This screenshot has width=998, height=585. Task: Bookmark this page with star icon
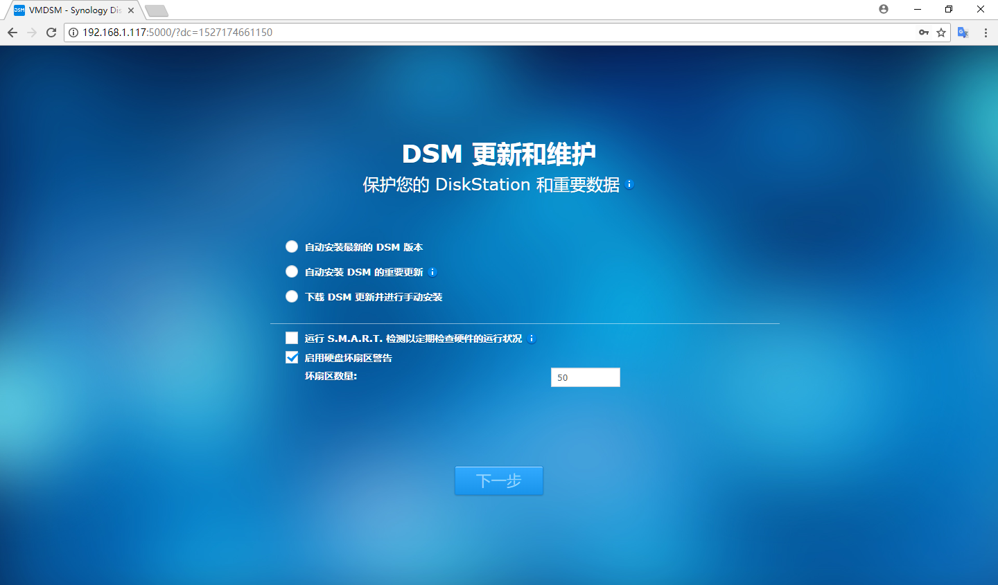[x=941, y=33]
